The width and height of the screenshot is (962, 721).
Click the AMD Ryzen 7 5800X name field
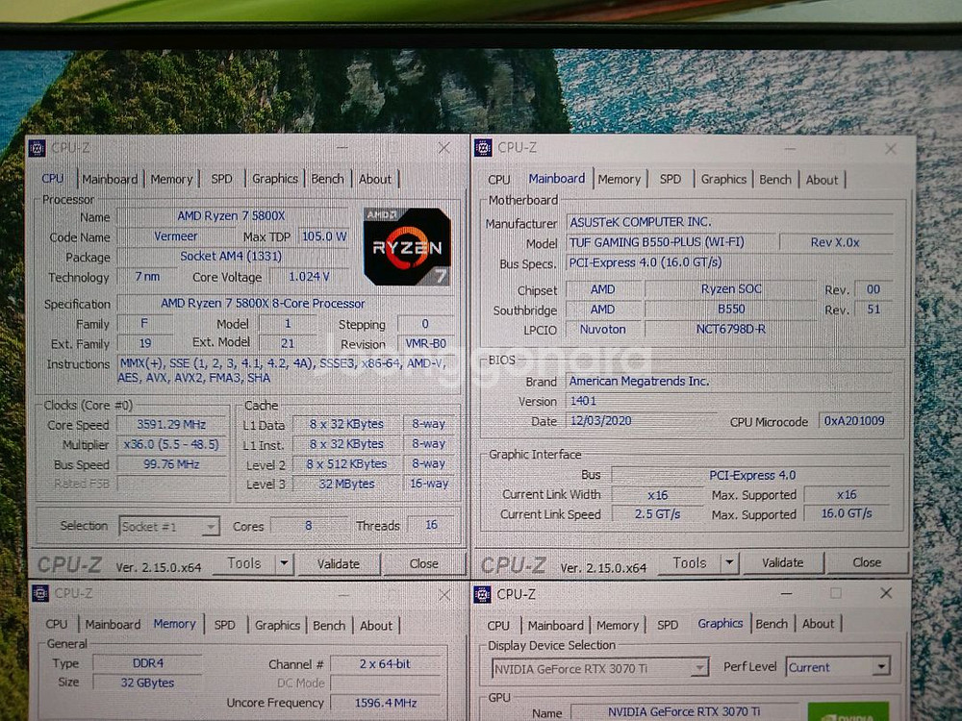click(x=231, y=215)
